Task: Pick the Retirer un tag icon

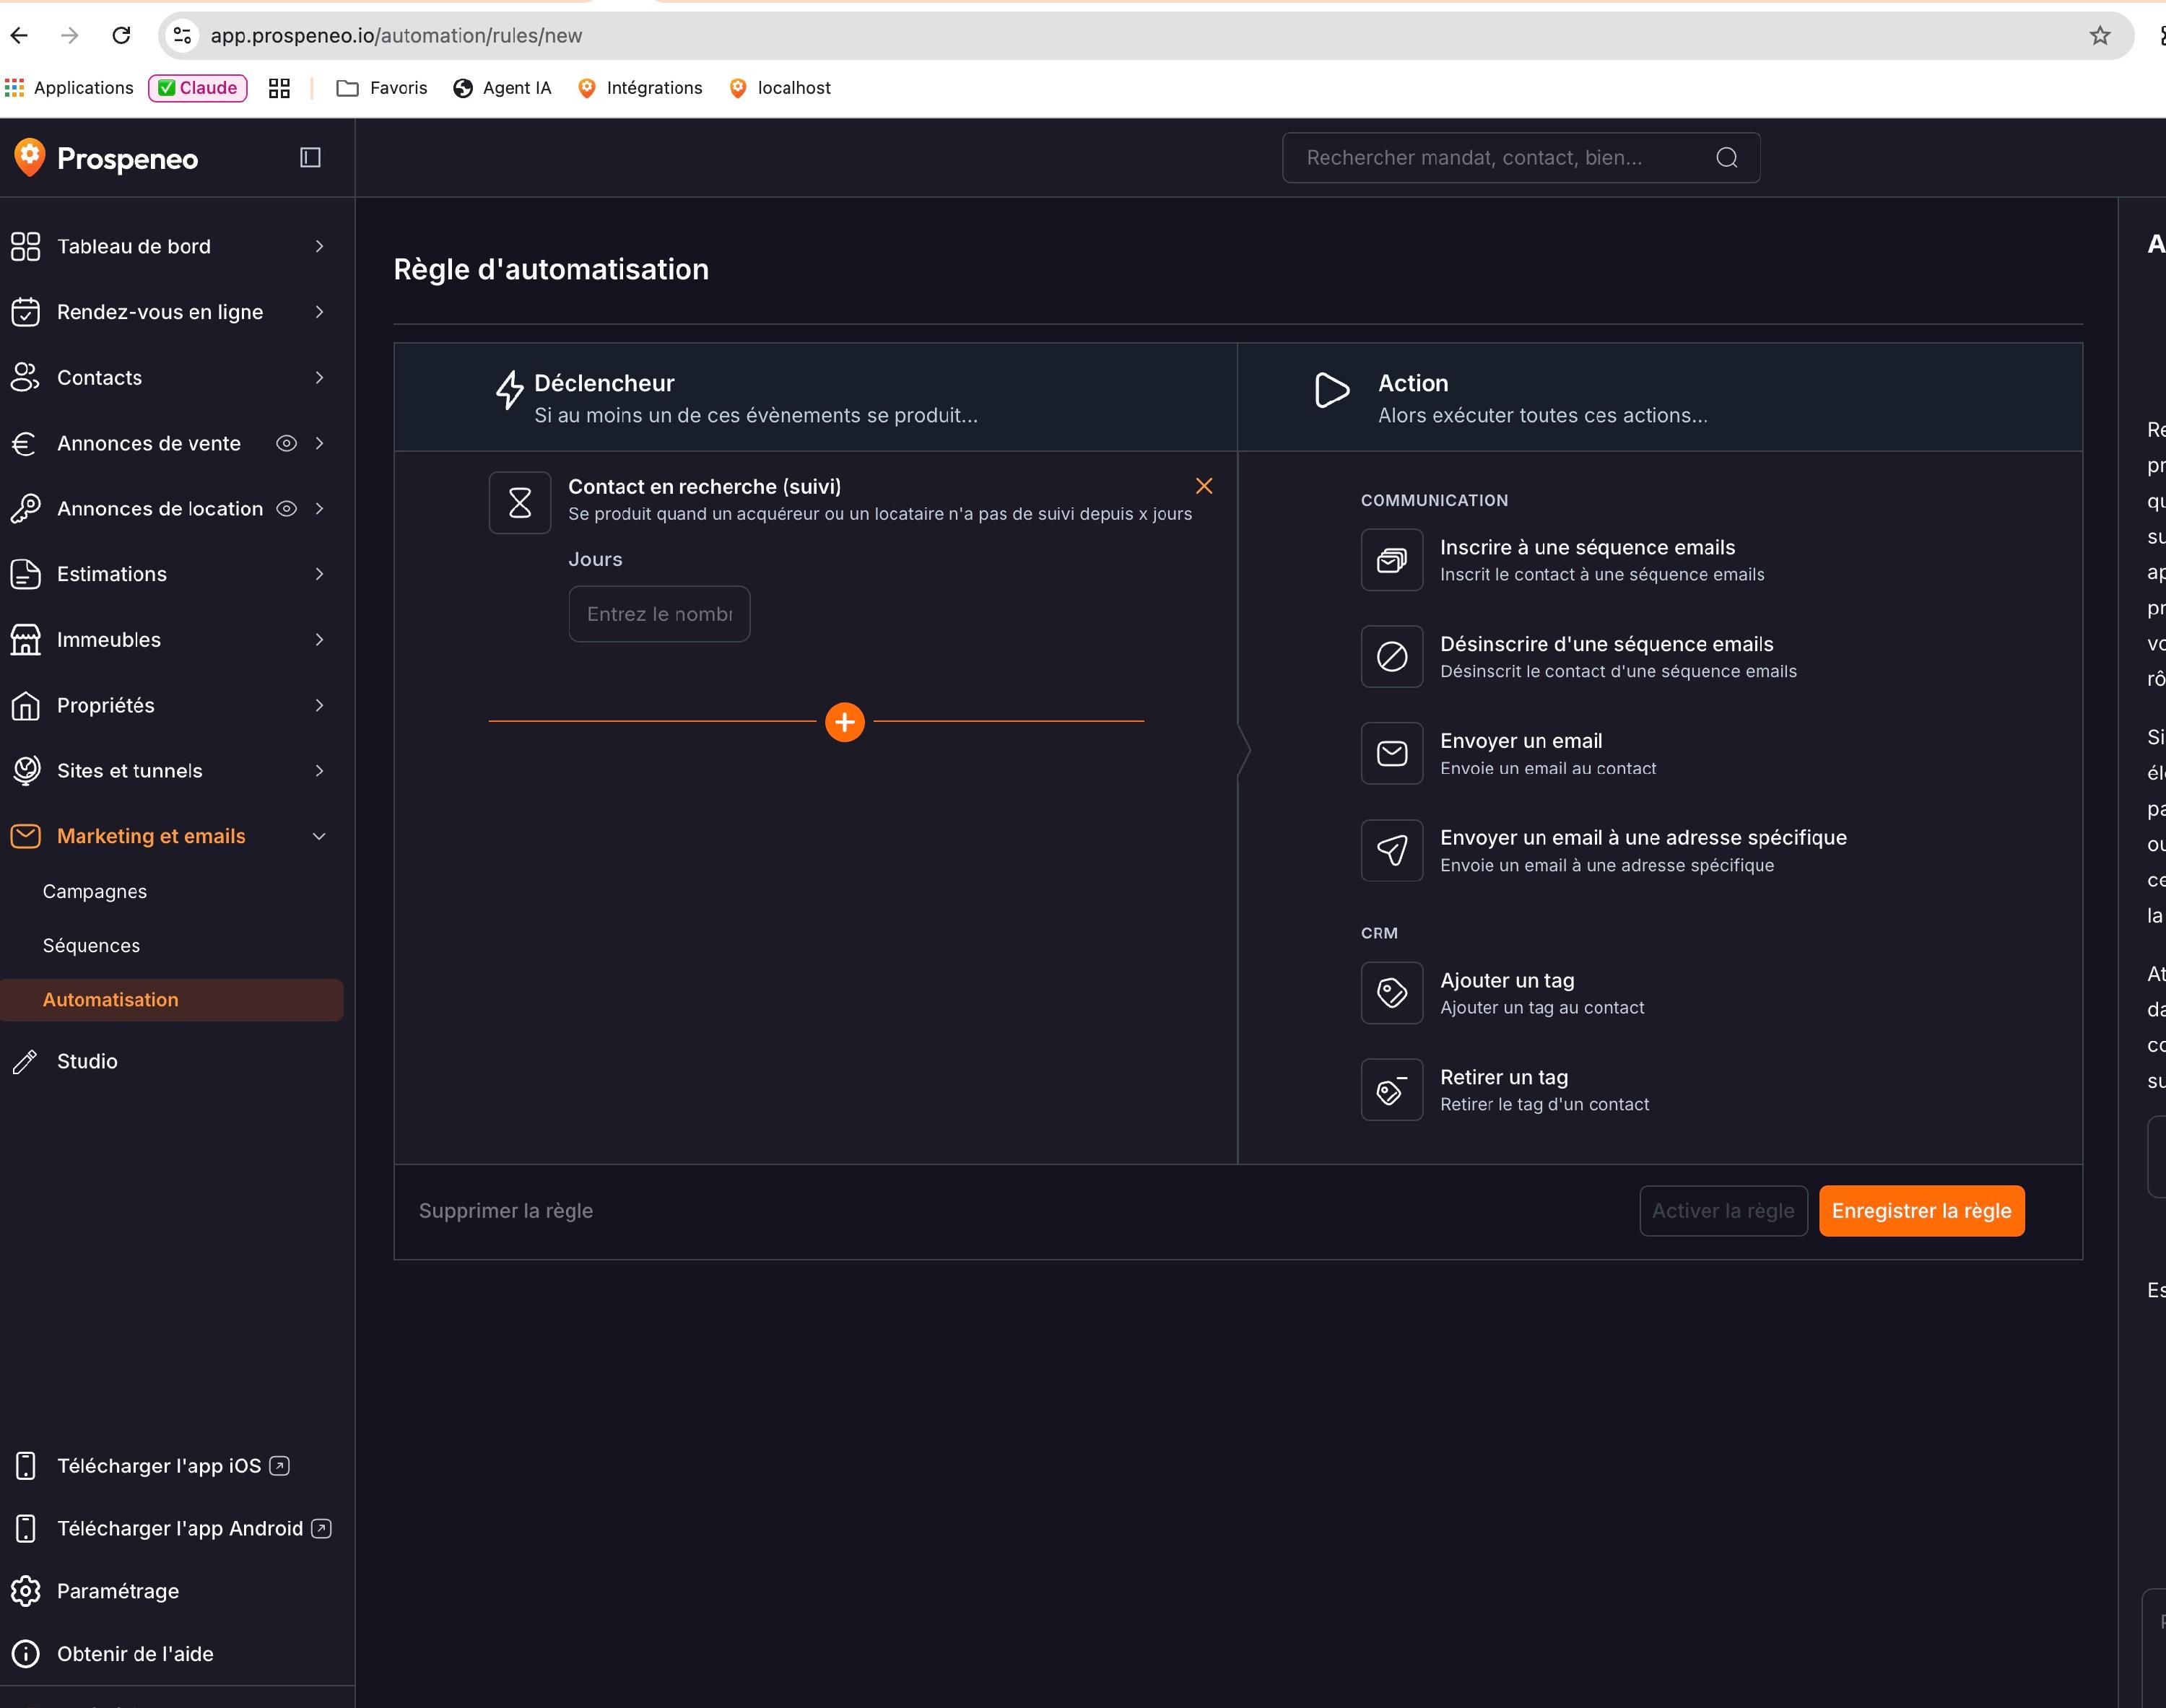Action: click(x=1391, y=1089)
